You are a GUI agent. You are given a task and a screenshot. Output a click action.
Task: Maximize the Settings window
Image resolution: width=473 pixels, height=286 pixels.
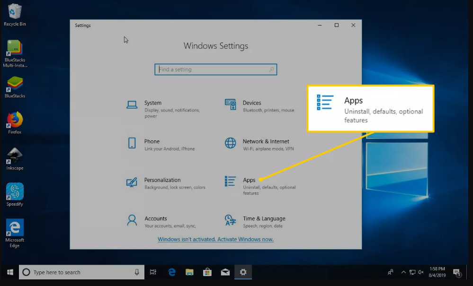click(x=337, y=25)
